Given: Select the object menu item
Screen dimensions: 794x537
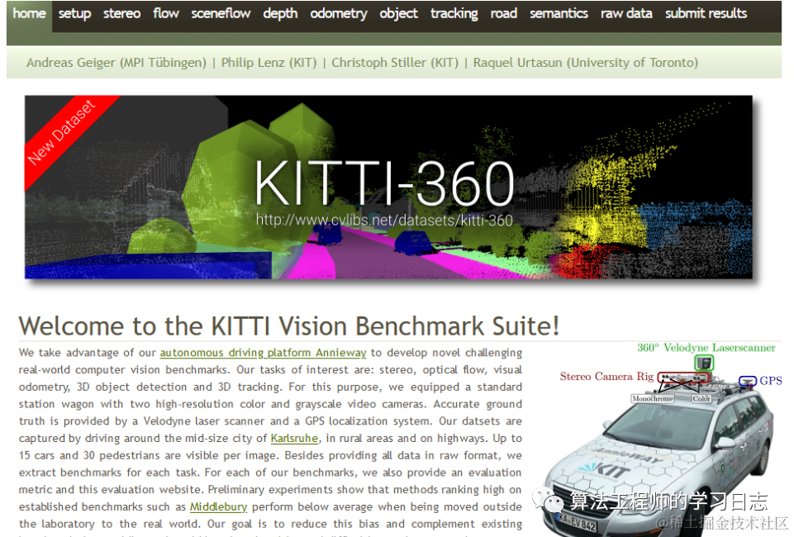Looking at the screenshot, I should pos(398,14).
